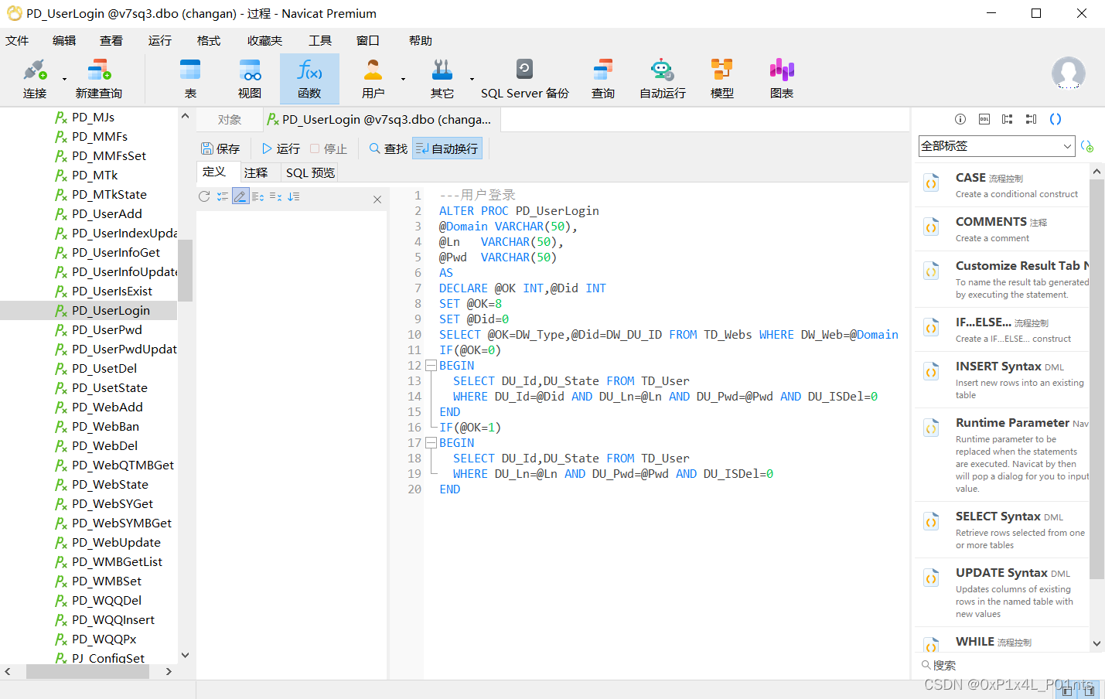Show the object information (i) pane
1105x699 pixels.
[960, 119]
